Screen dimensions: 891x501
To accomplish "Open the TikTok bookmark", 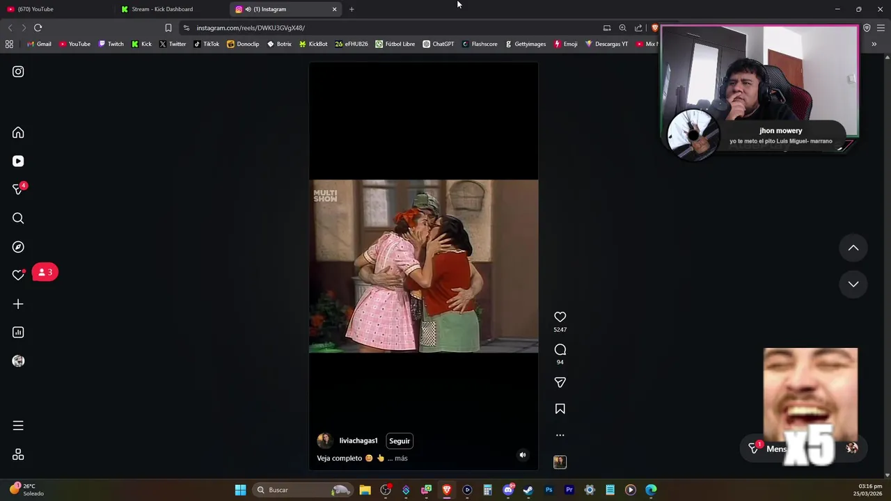I will click(x=206, y=44).
